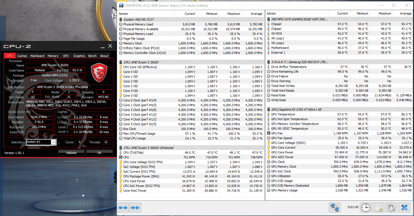Open the About tab in CPU-Z
Viewport: 414px width, 216px height.
point(104,56)
